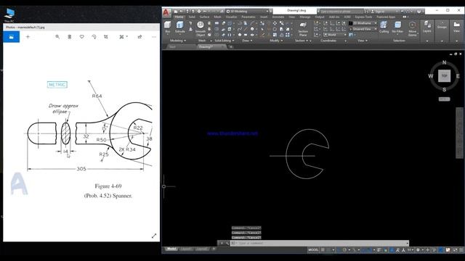Open the Mesh ribbon tab

217,17
